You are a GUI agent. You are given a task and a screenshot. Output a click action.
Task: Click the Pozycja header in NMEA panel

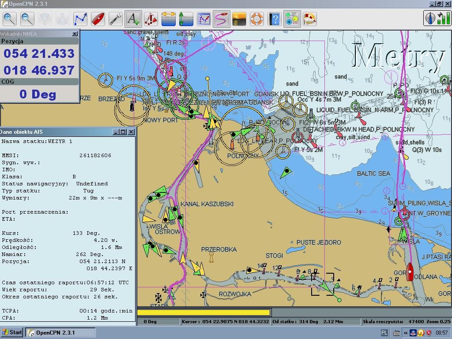tap(39, 41)
